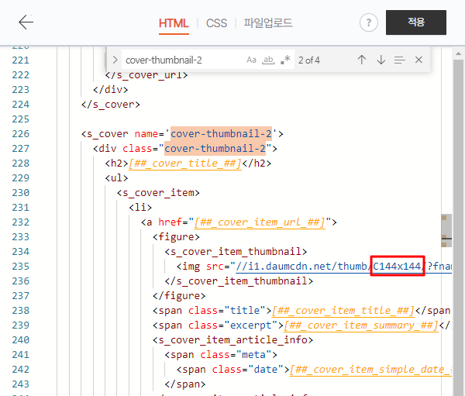
Task: Toggle Match Case (Aa) in search
Action: (x=251, y=60)
